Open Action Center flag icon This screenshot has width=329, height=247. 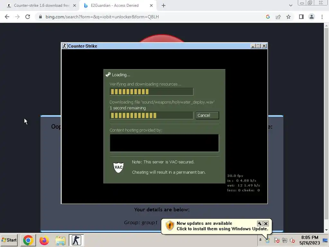(x=277, y=240)
